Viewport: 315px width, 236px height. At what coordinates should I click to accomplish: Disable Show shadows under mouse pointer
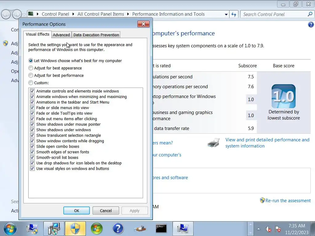click(x=32, y=124)
